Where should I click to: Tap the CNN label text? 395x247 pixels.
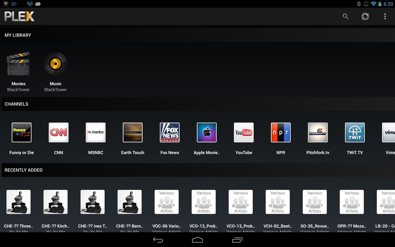[59, 152]
